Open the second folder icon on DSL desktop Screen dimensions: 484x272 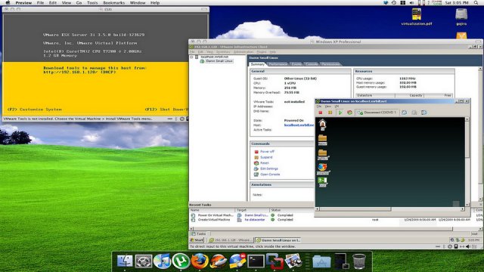click(323, 154)
